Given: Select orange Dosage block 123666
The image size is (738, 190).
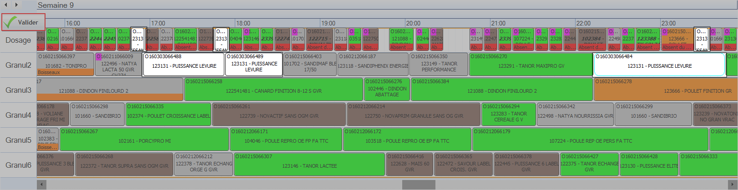Looking at the screenshot, I should [677, 40].
